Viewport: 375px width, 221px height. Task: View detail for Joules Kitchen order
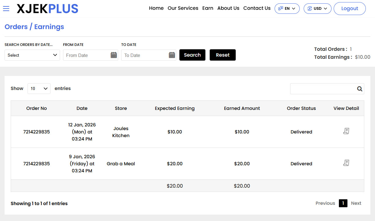[346, 131]
